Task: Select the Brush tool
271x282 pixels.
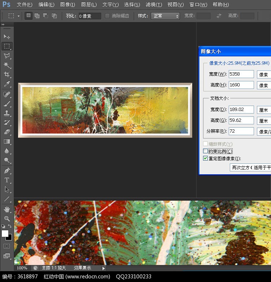Action: tap(7, 104)
